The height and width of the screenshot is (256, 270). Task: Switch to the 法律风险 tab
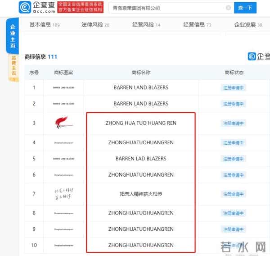click(95, 25)
